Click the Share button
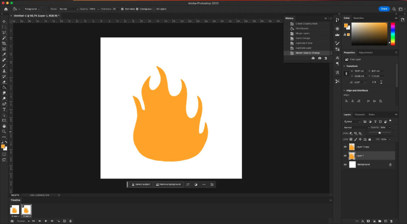The height and width of the screenshot is (224, 407). coord(384,9)
